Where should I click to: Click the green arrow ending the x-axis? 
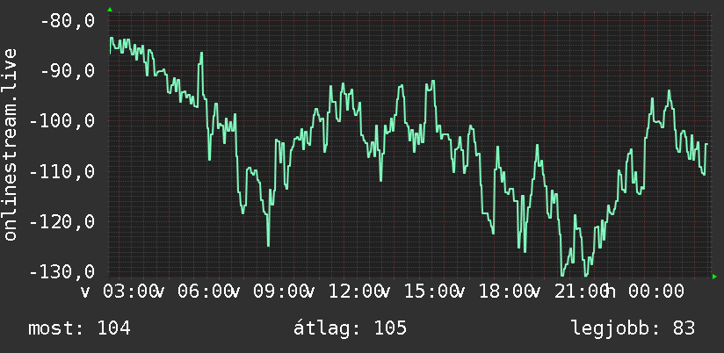coord(714,277)
